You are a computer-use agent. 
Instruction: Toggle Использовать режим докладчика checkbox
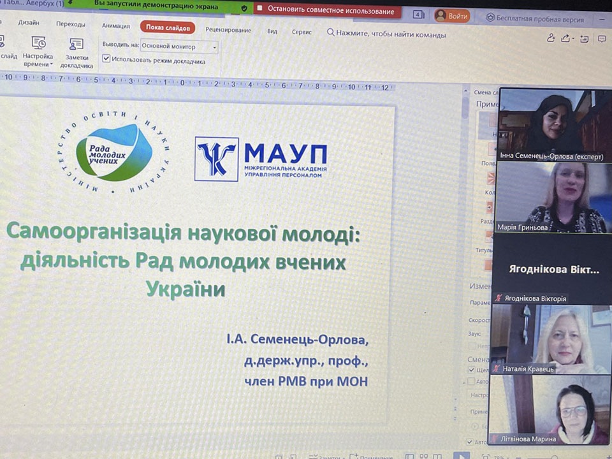106,61
